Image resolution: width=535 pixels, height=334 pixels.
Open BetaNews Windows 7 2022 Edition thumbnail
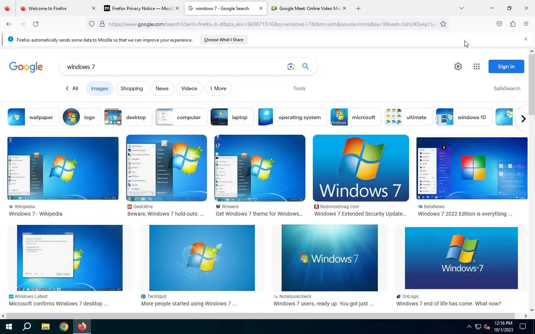pos(472,168)
